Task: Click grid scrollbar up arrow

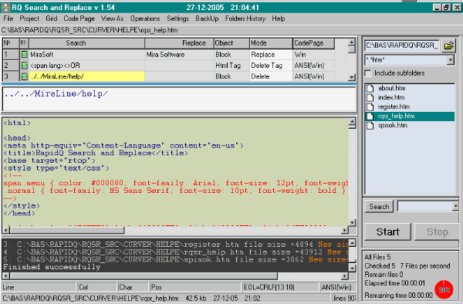Action: 351,42
